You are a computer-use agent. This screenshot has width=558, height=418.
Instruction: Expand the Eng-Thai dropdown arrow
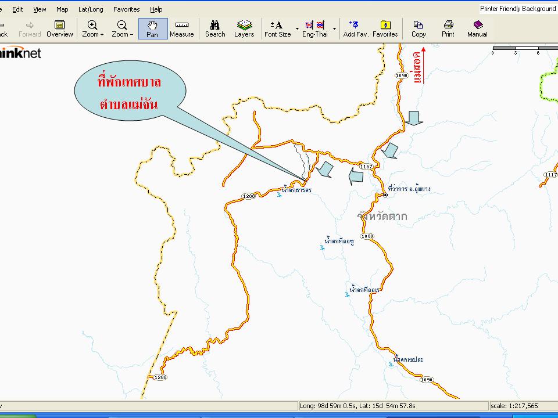click(334, 28)
